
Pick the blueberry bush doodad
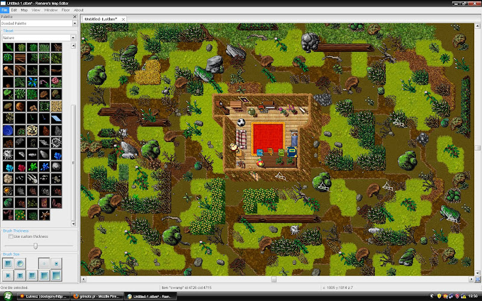(8, 58)
